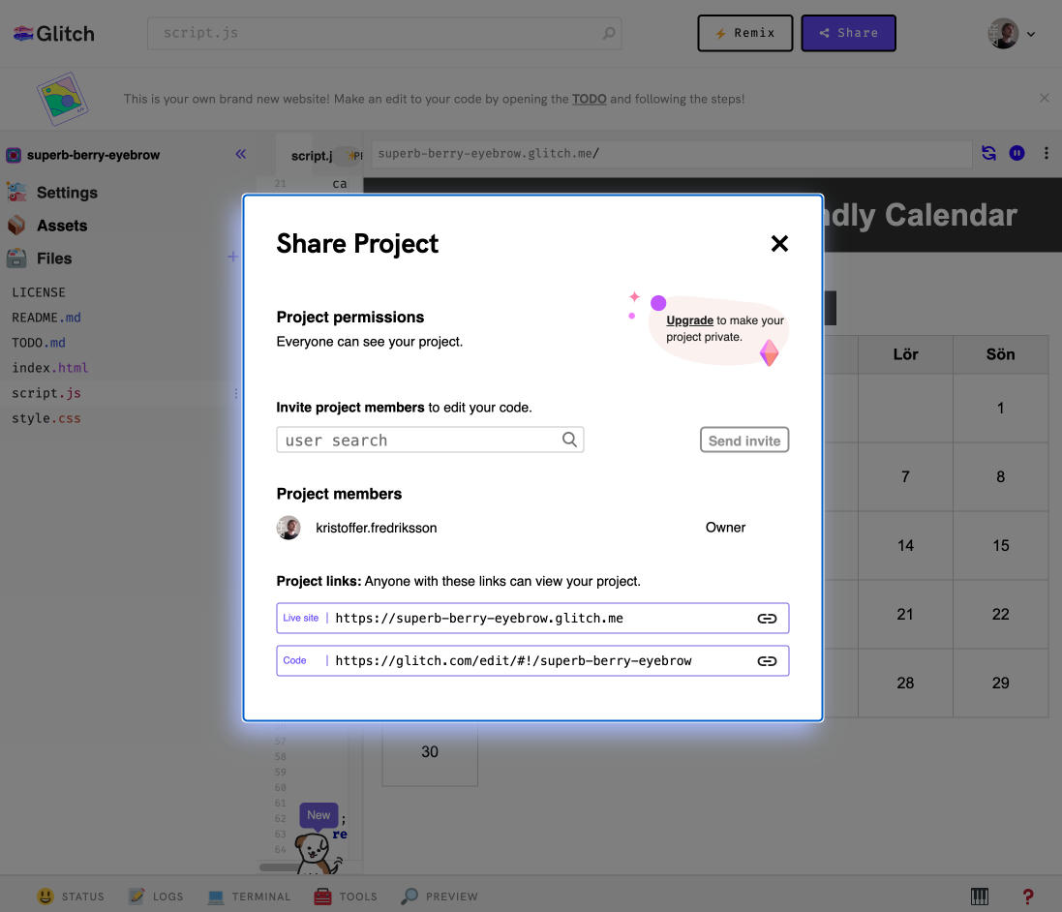Click the top file search box

tap(384, 33)
